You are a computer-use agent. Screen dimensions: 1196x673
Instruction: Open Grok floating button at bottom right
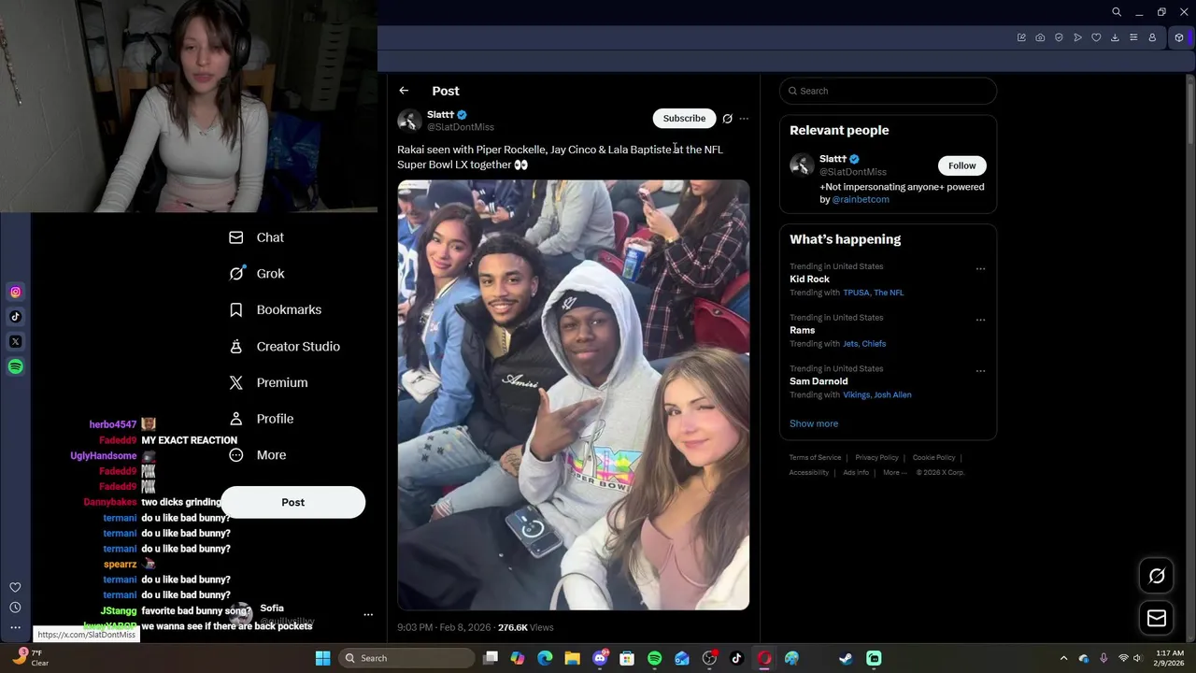[1157, 576]
